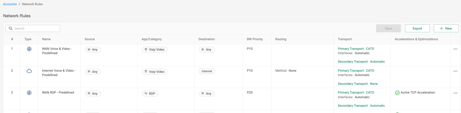461x113 pixels.
Task: Click the greyed-out Save button
Action: coord(388,28)
